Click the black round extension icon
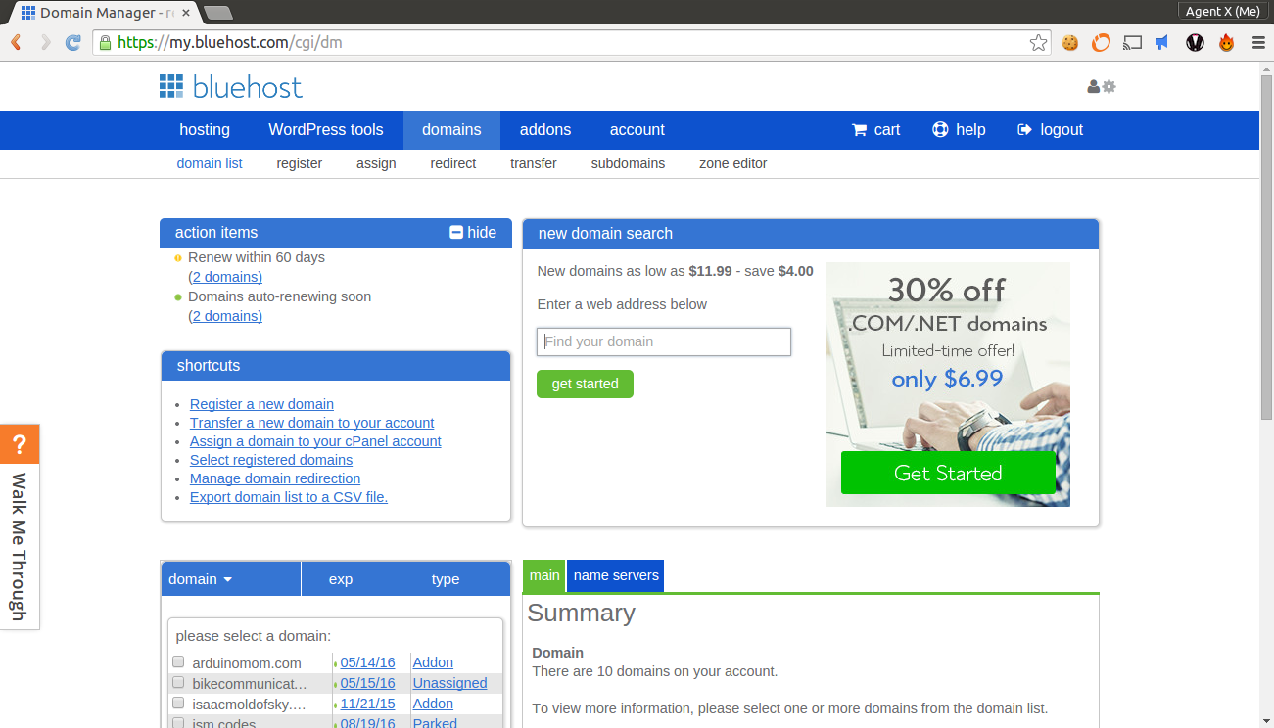This screenshot has width=1274, height=728. [x=1195, y=42]
